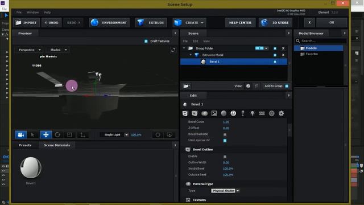Click the IMPORT button

(x=26, y=23)
